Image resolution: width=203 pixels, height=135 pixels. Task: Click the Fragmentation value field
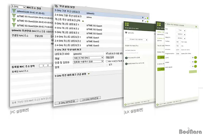click(178, 53)
